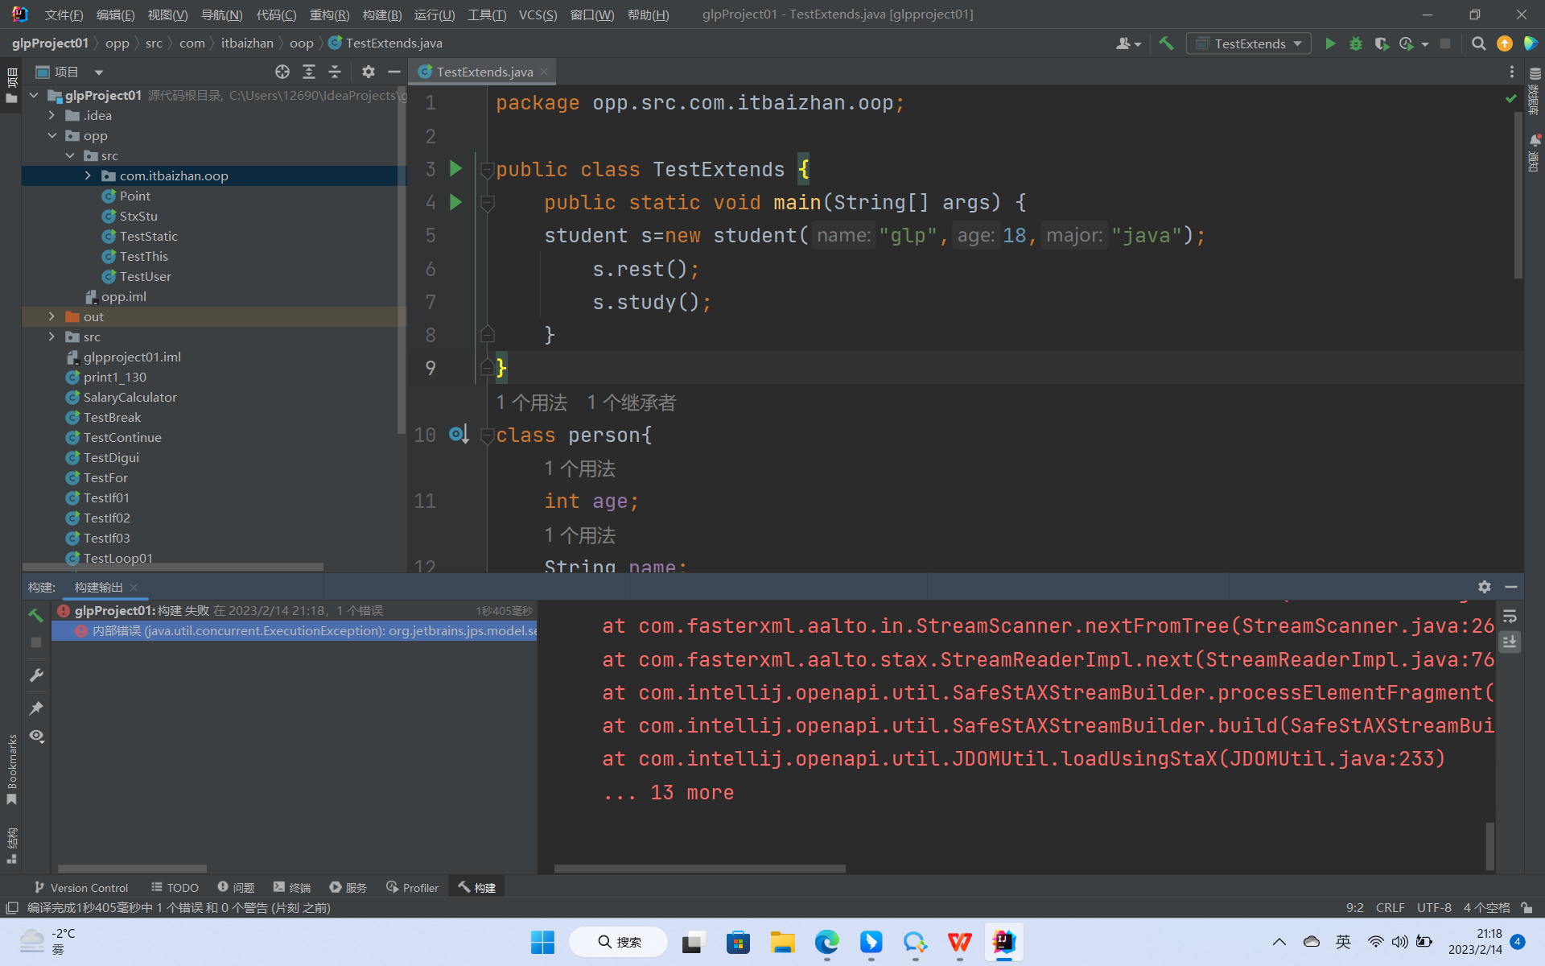Screen dimensions: 1545x966
Task: Open the 终端 terminal tool window
Action: click(x=291, y=887)
